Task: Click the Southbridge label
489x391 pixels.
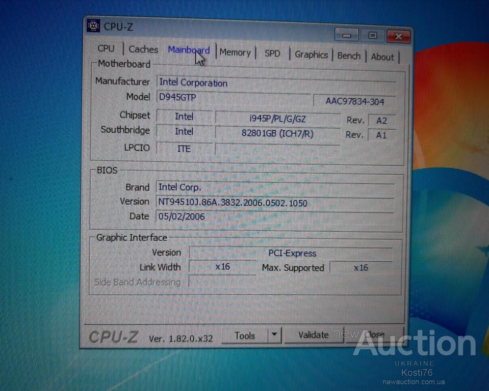Action: (x=125, y=130)
